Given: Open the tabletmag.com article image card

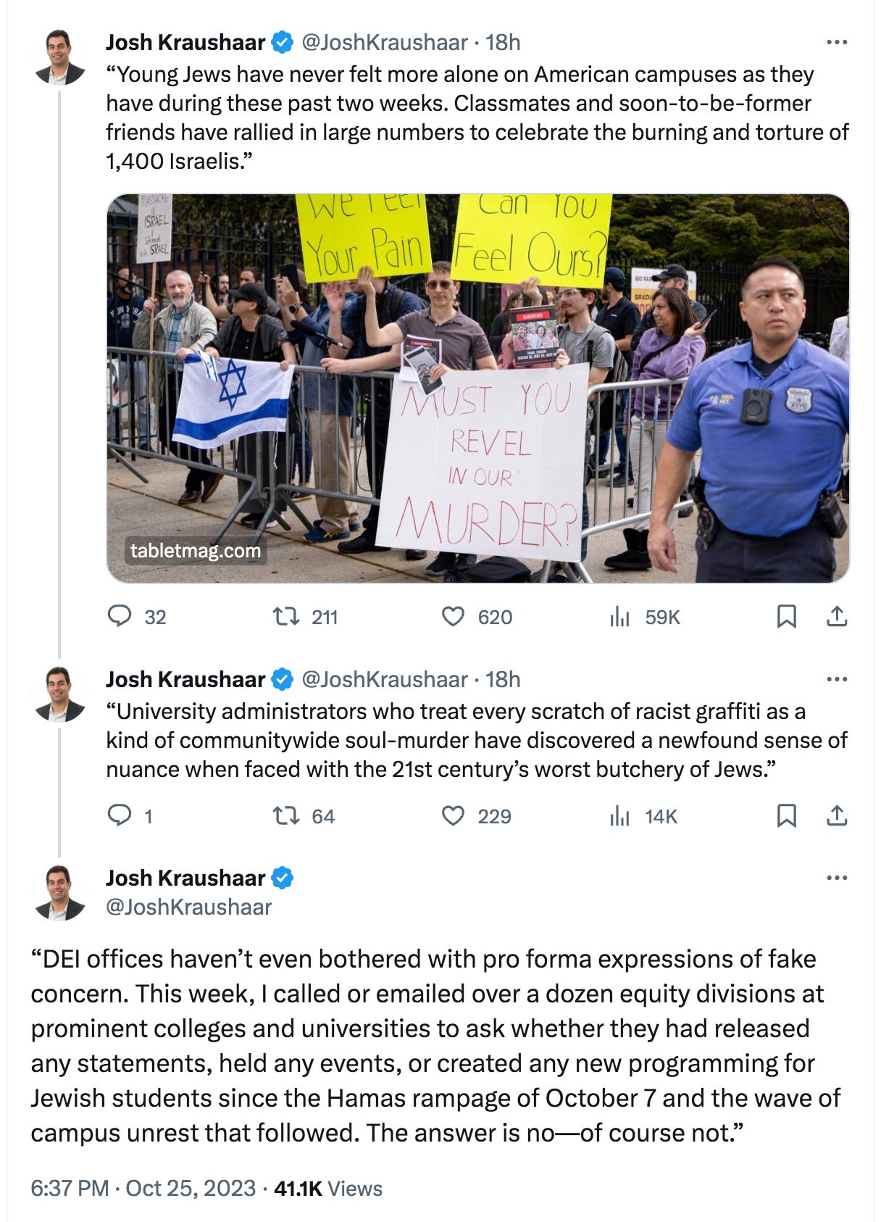Looking at the screenshot, I should pyautogui.click(x=478, y=388).
